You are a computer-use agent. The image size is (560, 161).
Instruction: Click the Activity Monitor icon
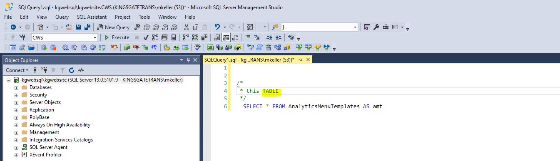(x=250, y=27)
